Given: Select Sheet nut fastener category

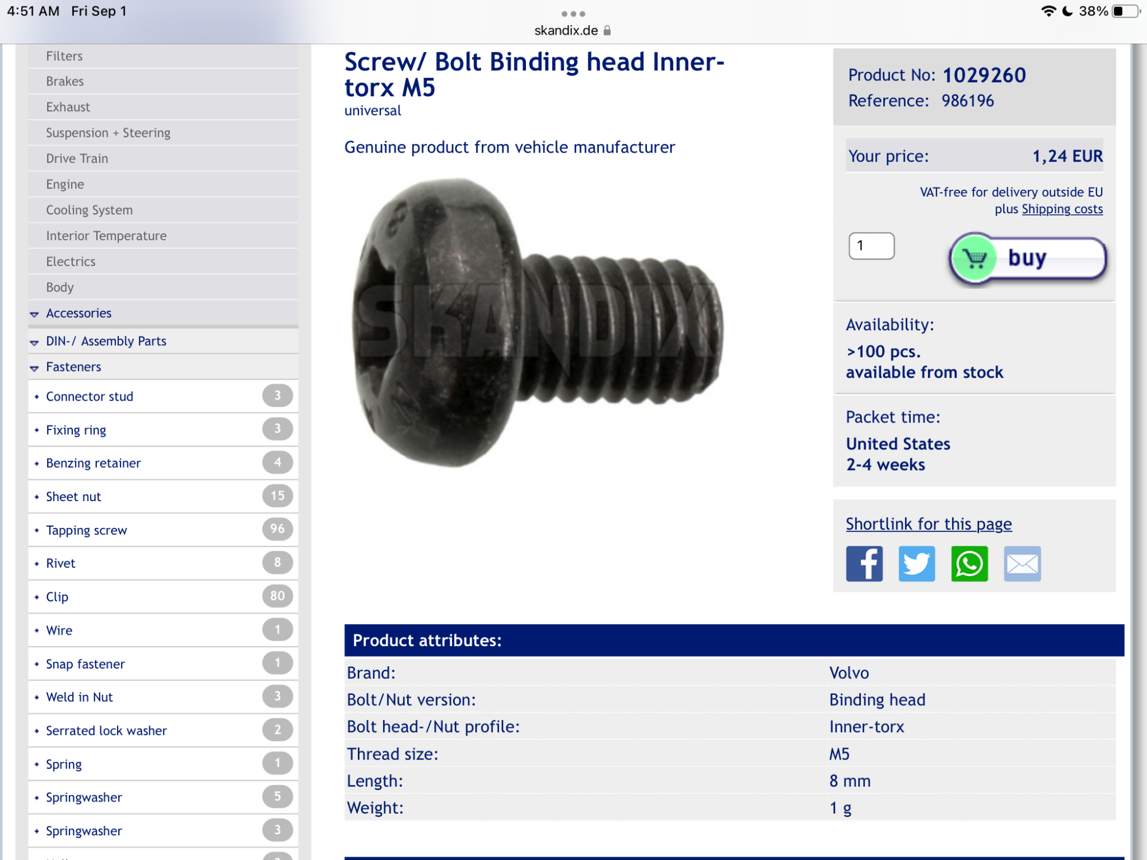Looking at the screenshot, I should (73, 497).
